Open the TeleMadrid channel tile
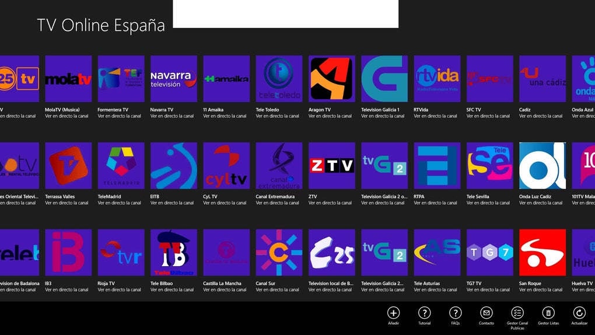The image size is (595, 335). click(121, 166)
